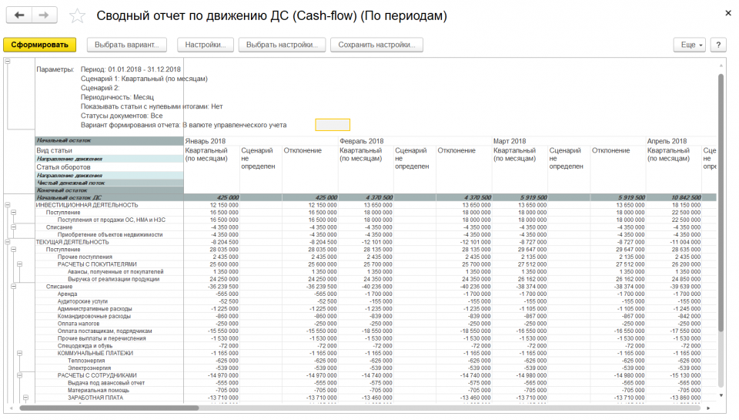Collapse ИНВЕСТИЦИОННАЯ ДЕЯТЕЛЬНОСТЬ group
The image size is (739, 420).
click(x=8, y=205)
